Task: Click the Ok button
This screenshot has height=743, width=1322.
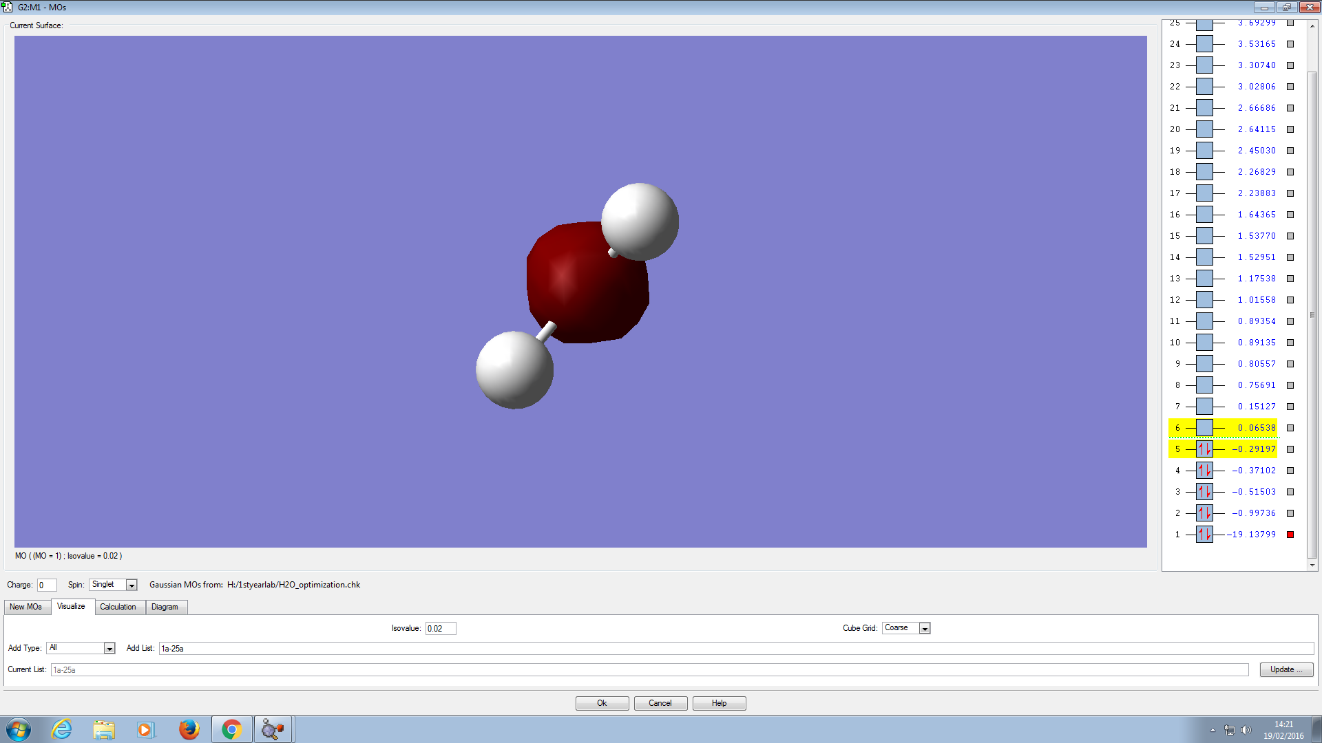Action: [602, 703]
